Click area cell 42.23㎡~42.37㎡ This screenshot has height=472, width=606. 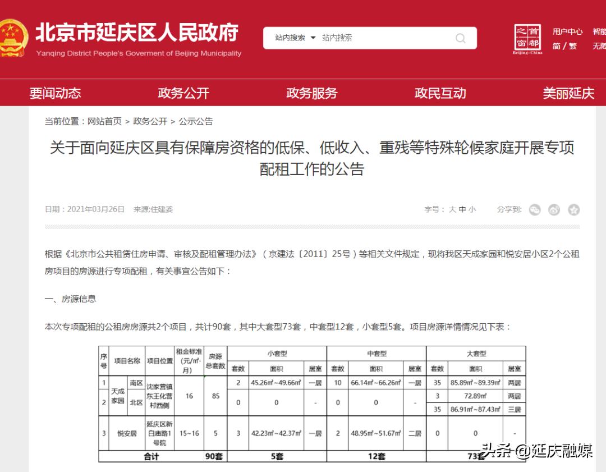click(276, 433)
